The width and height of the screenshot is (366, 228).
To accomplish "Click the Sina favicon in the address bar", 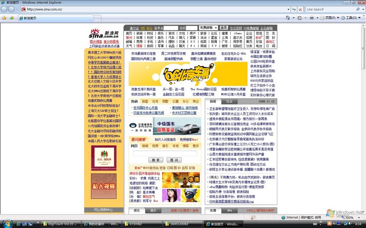I will 23,9.
